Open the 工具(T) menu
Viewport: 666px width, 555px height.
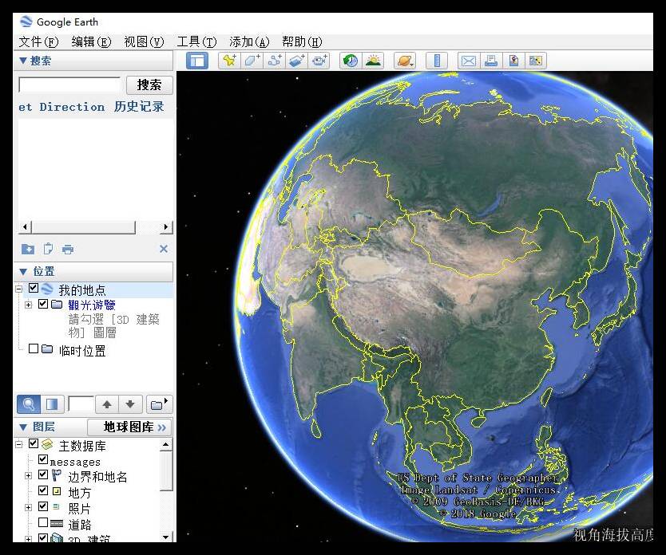pos(196,42)
